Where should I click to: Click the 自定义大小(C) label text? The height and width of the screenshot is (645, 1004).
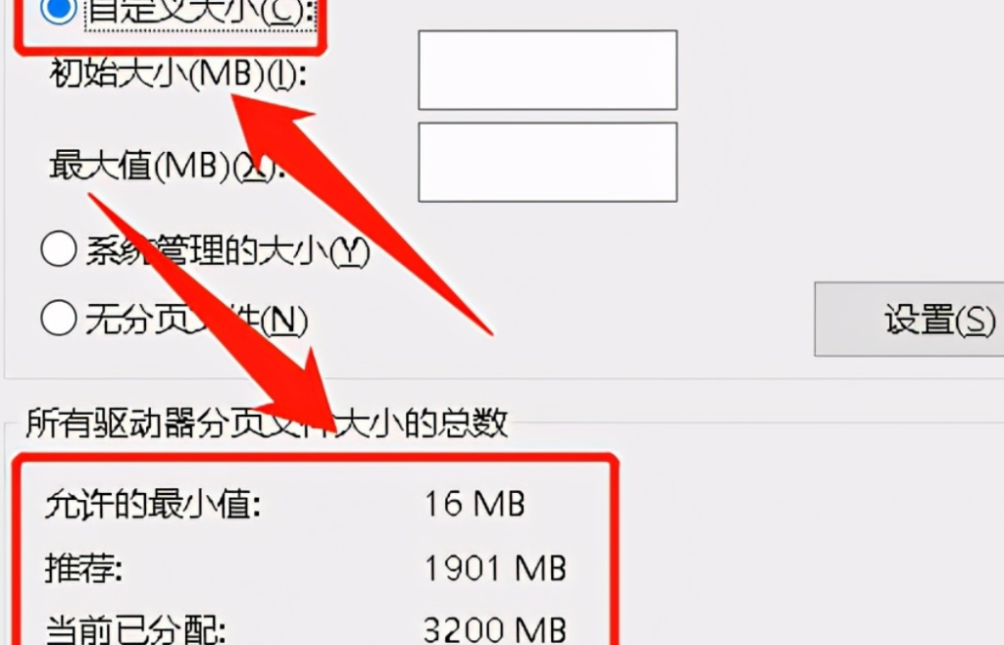pos(200,12)
